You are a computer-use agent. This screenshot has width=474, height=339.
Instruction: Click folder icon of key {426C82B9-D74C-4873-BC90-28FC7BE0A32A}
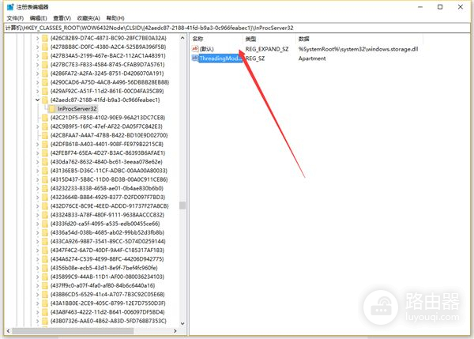45,38
